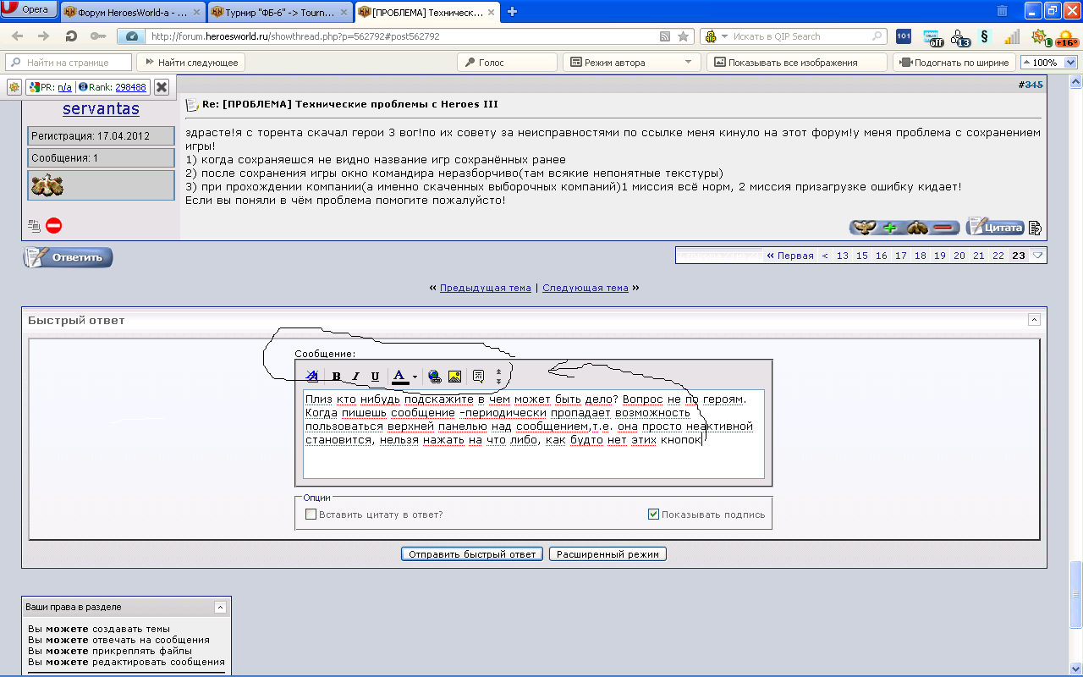
Task: Remove text formatting in editor toolbar
Action: tap(312, 377)
